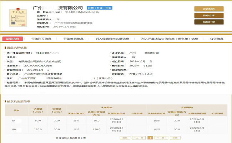Screen dimensions: 232x143
Task: Click header 登记机关 value 广州市天河区市场监督管理局
Action: click(x=74, y=23)
